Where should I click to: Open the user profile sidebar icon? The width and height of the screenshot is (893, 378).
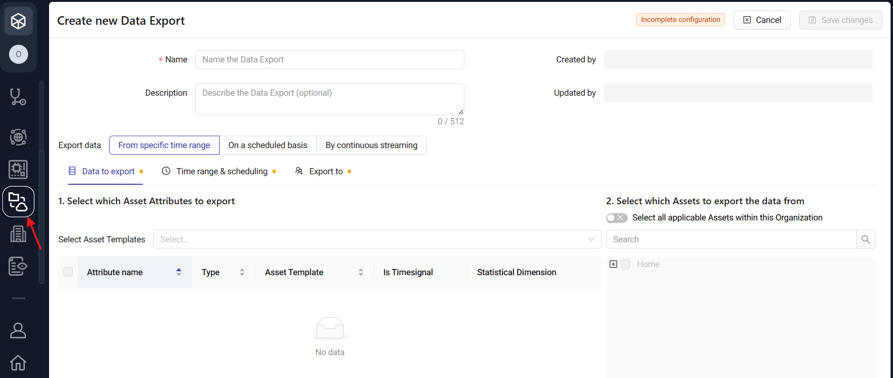coord(18,330)
